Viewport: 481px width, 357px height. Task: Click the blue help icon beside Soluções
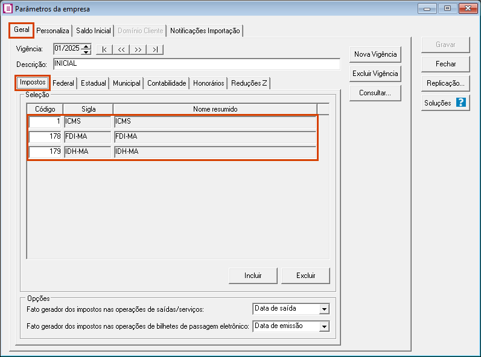[461, 103]
